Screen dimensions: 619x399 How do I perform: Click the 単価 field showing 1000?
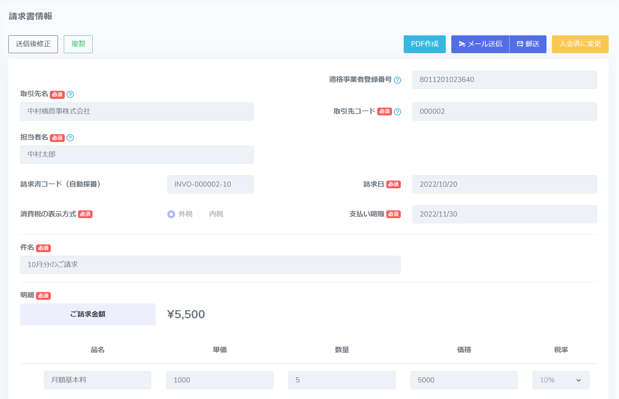220,380
